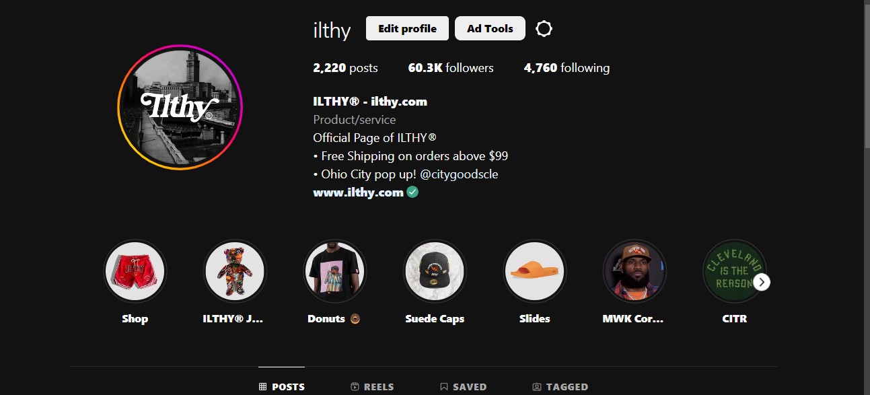View the 4,760 following list
This screenshot has height=395, width=870.
(567, 68)
